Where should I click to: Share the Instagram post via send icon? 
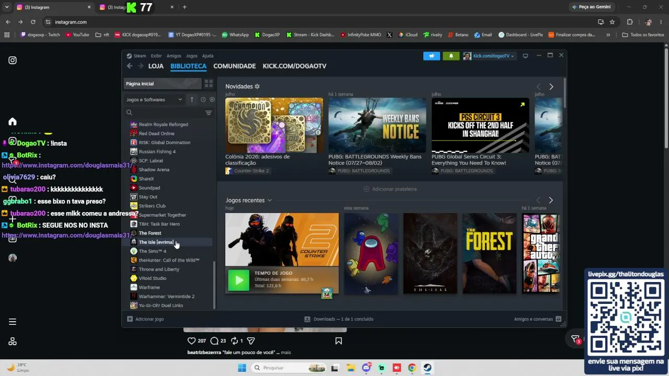[251, 340]
